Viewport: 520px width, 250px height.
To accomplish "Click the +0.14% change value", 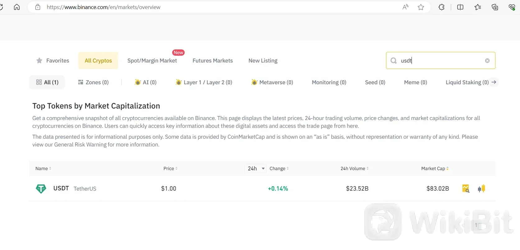I will [x=278, y=188].
